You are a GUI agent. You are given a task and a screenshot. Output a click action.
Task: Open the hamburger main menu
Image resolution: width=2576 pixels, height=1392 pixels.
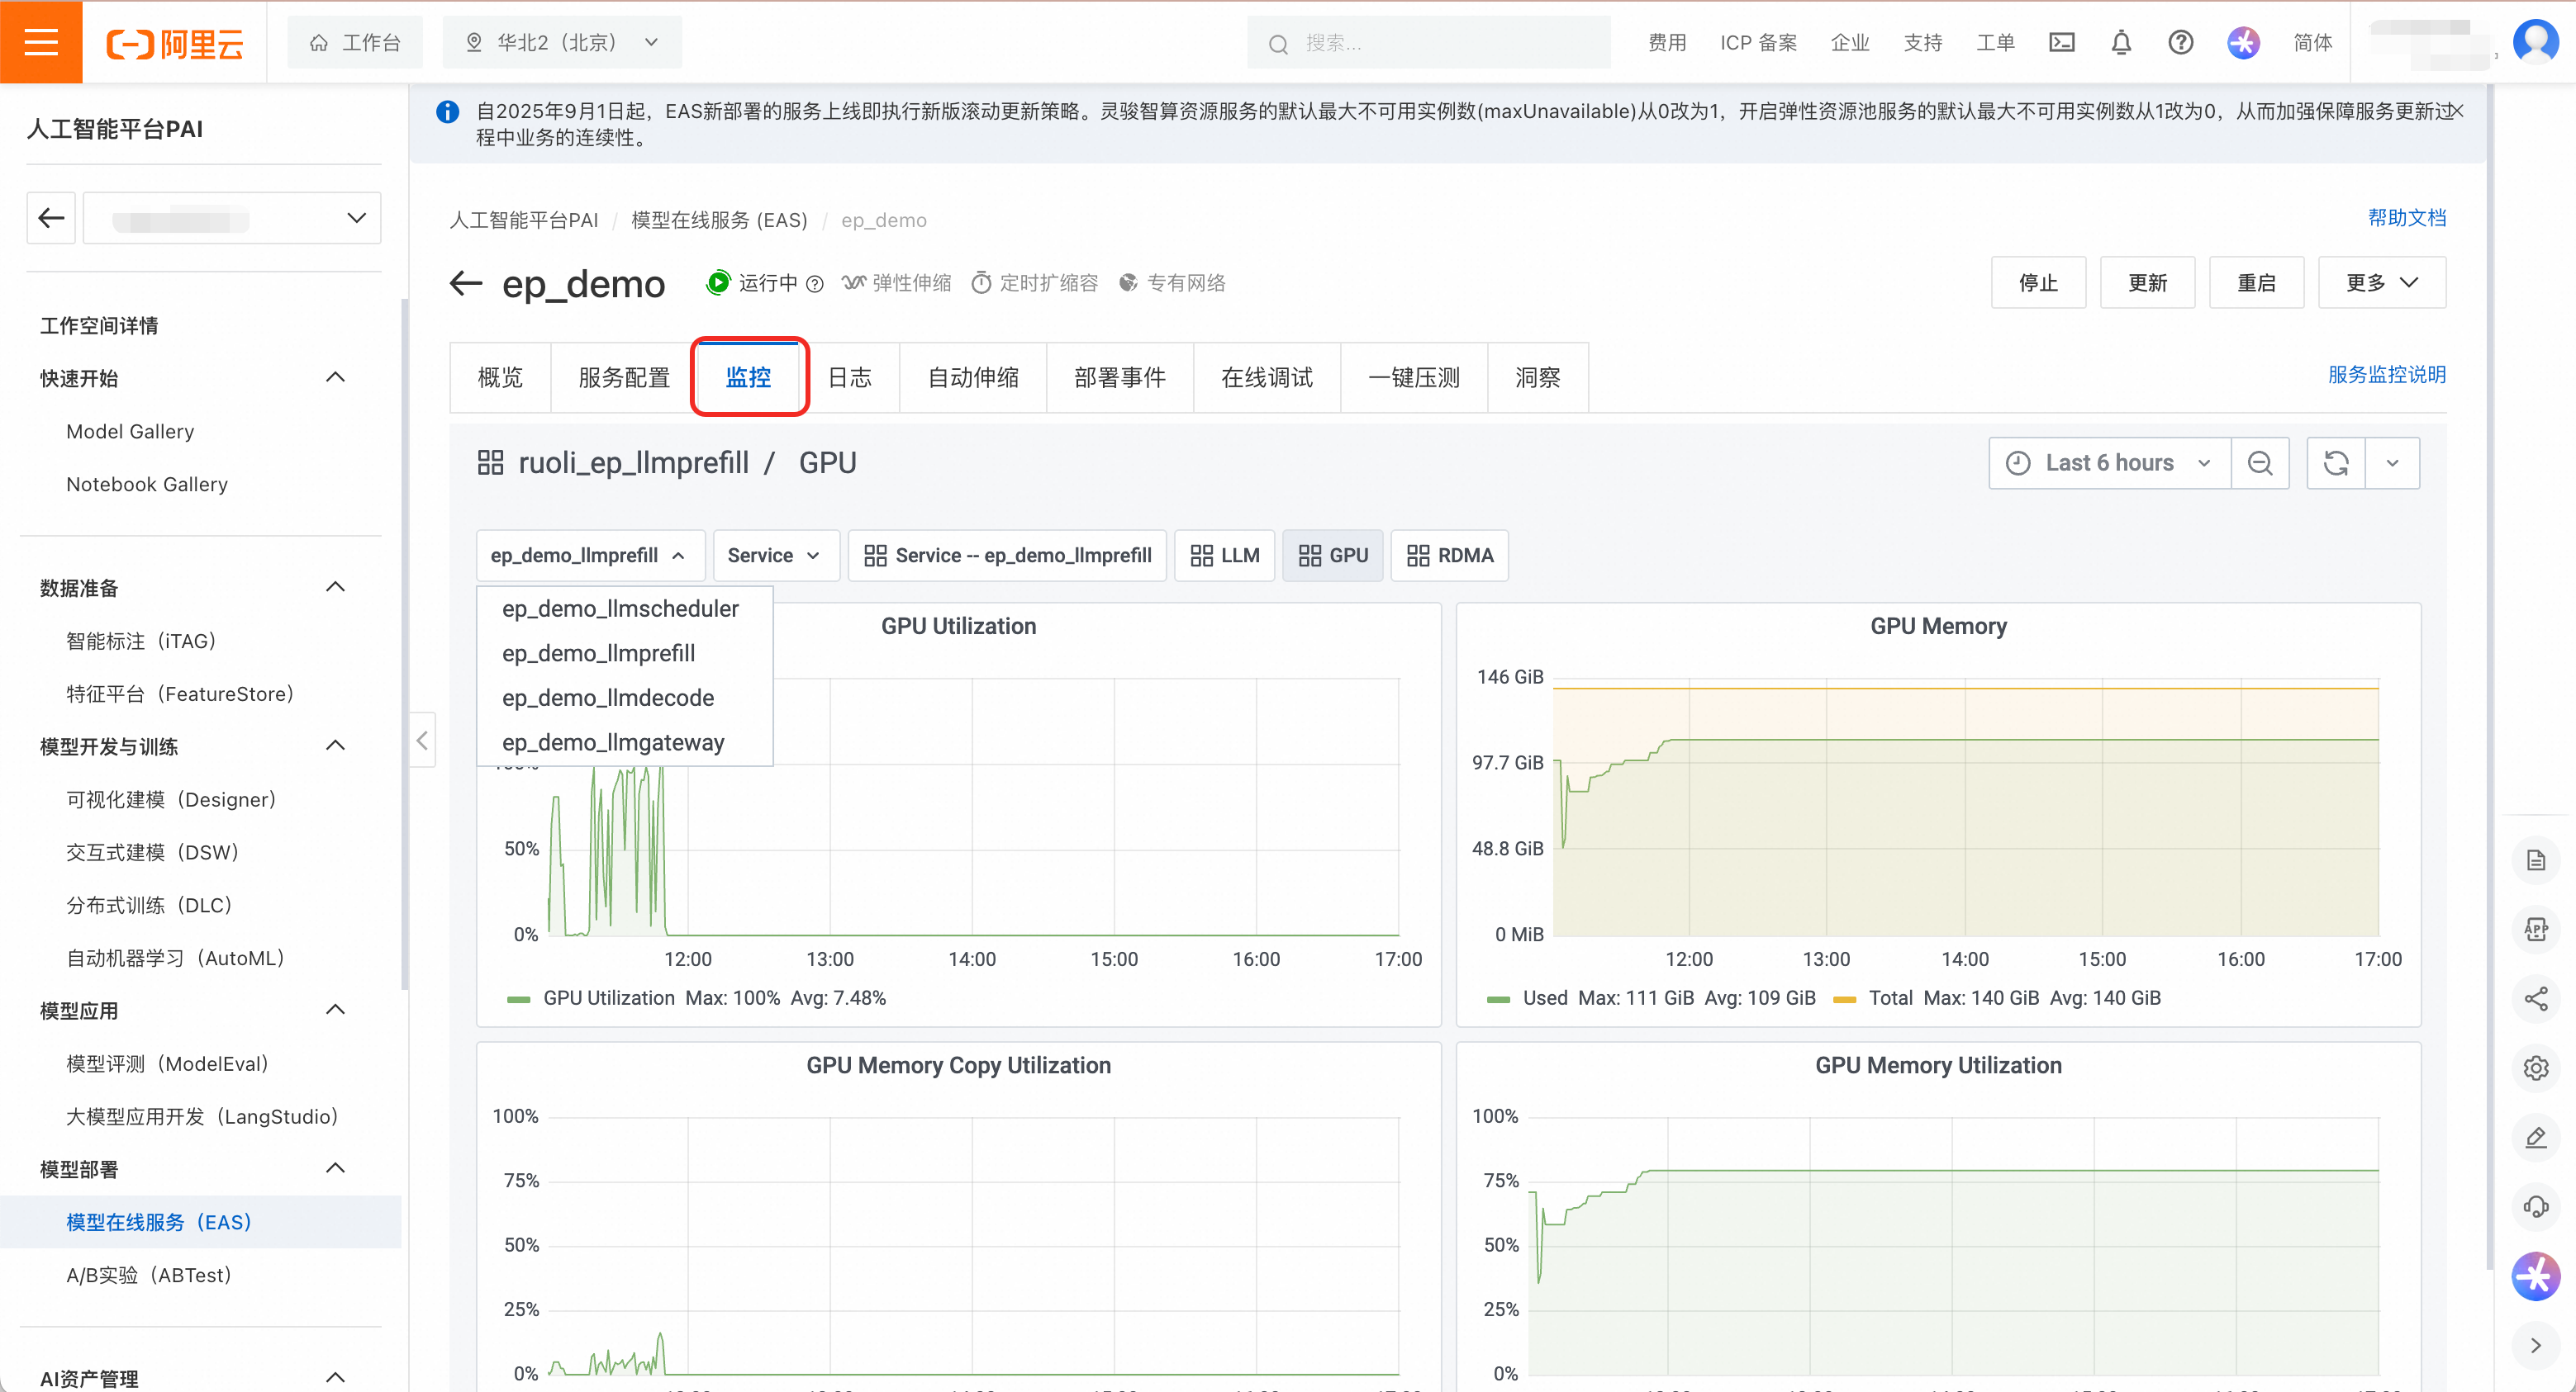click(x=41, y=42)
